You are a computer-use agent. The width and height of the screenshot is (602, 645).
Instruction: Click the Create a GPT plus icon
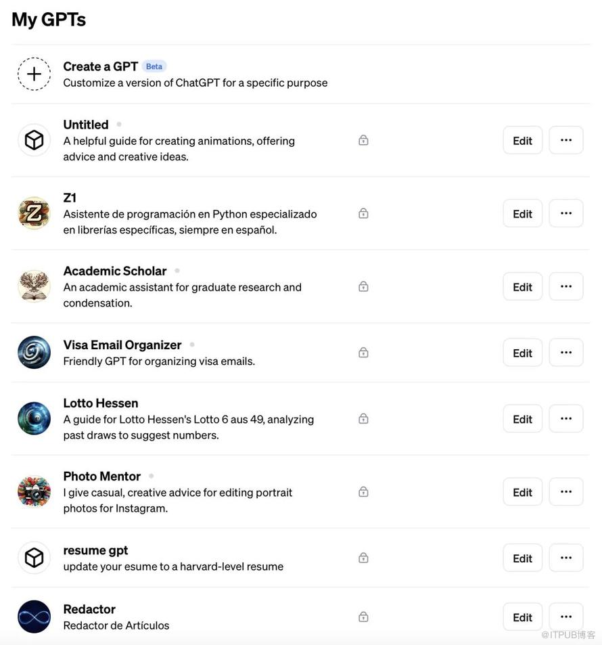coord(34,74)
